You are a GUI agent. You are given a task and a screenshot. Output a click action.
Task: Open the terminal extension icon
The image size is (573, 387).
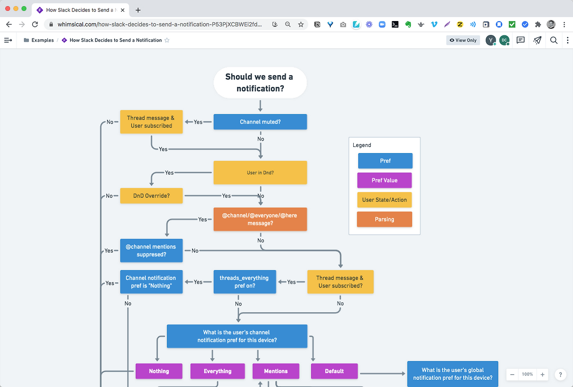click(395, 25)
